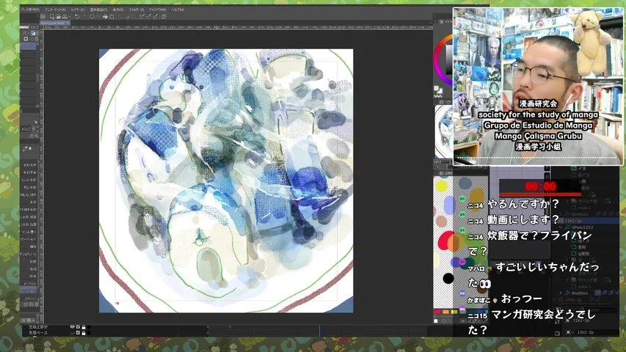Pick the red blob in color mixing palette

pyautogui.click(x=445, y=241)
